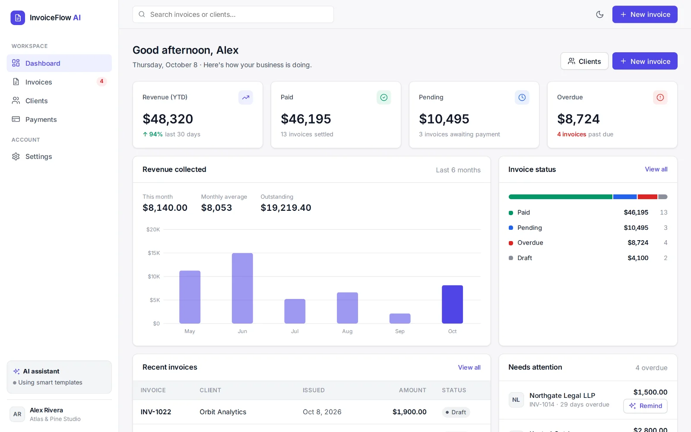Click the June revenue bar
Viewport: 691px width, 432px height.
pos(242,288)
